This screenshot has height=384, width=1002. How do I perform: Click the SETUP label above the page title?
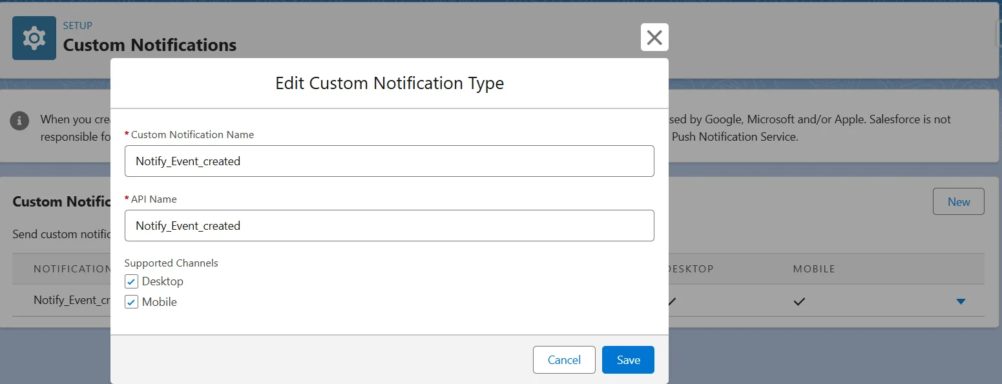(x=78, y=26)
